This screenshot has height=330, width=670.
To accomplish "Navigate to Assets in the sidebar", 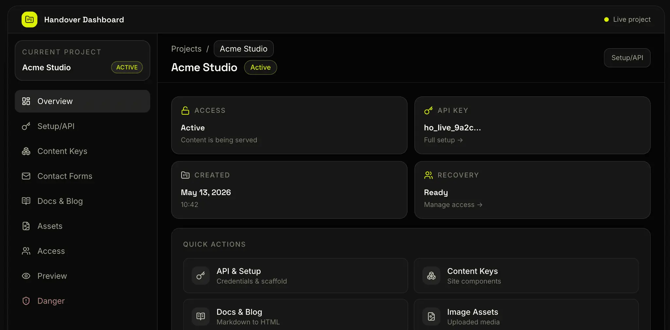I will (x=82, y=226).
